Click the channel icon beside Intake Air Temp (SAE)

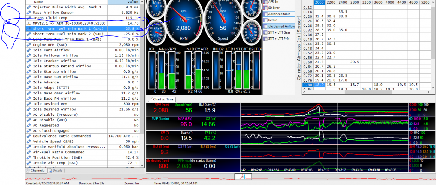tap(29, 163)
